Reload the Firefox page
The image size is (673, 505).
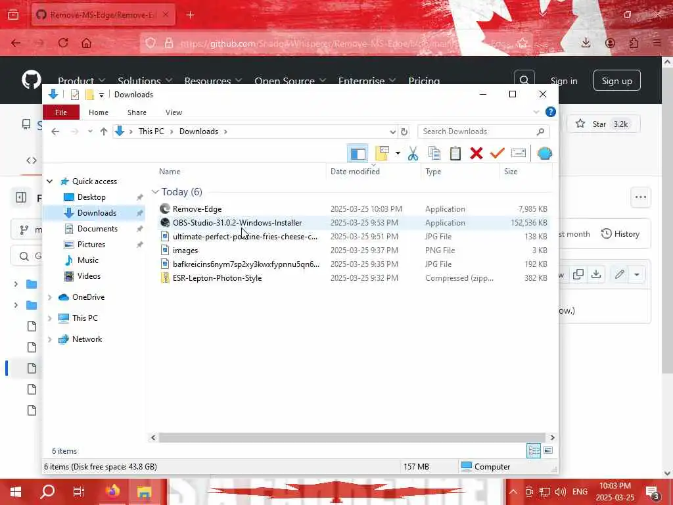63,43
